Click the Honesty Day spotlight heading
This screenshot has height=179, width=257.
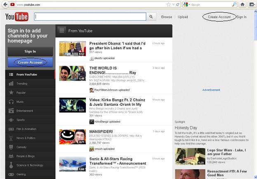click(x=186, y=128)
